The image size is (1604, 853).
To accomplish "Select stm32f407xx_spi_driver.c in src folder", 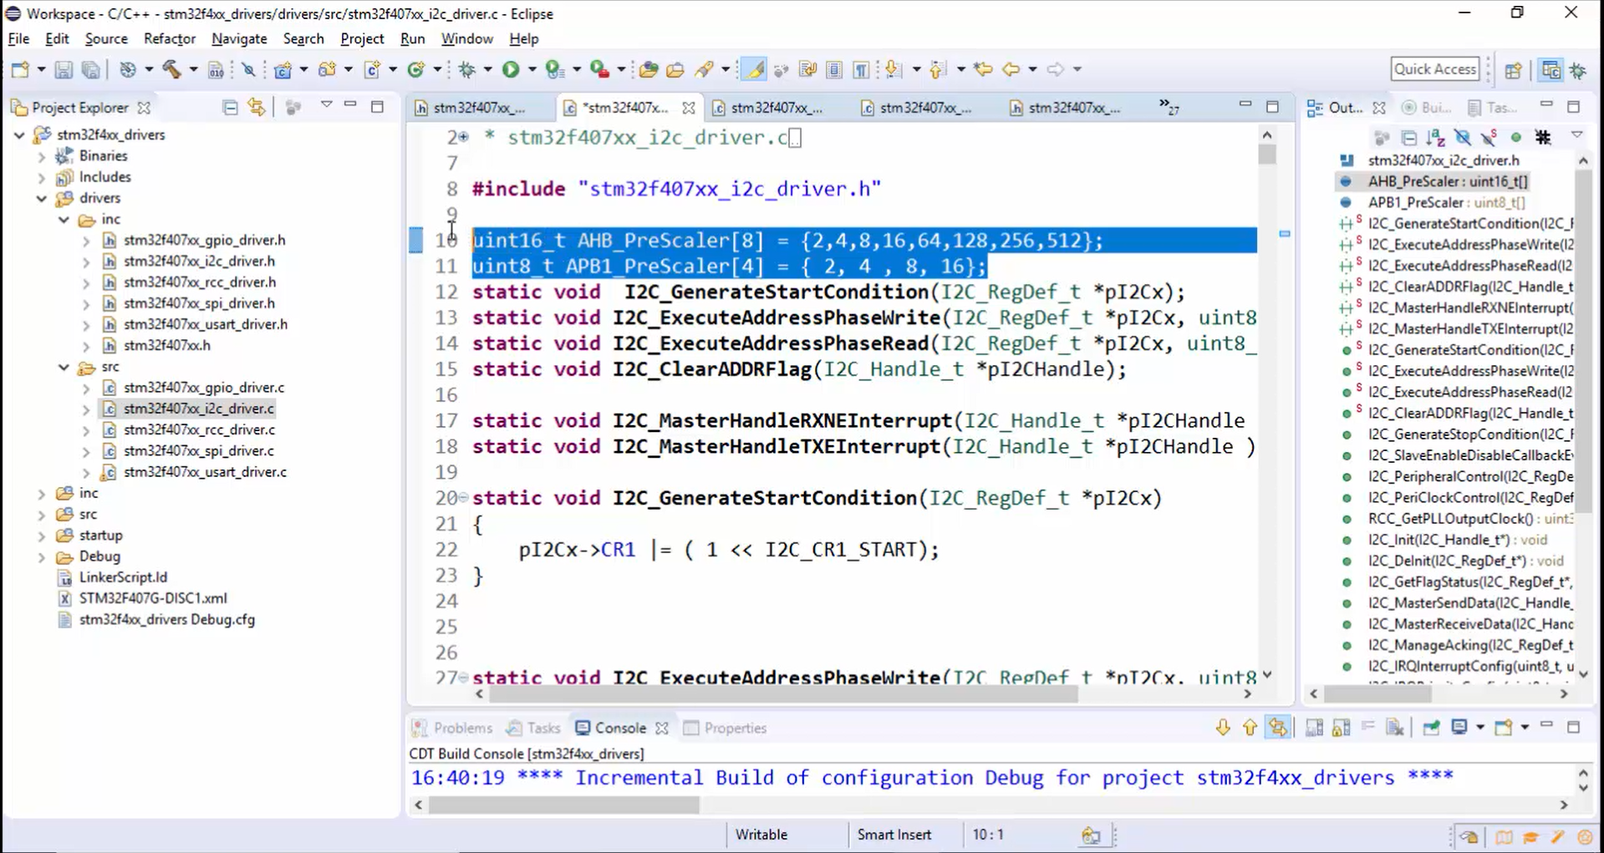I will coord(199,450).
